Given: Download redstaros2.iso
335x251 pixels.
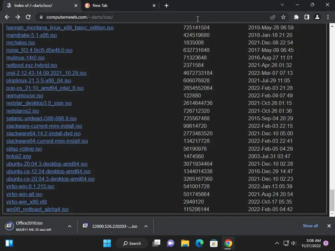Looking at the screenshot, I should pos(23,111).
